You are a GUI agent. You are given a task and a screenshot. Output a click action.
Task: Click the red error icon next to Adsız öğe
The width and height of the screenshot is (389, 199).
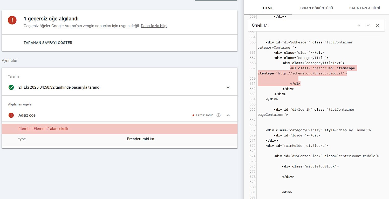pos(11,115)
